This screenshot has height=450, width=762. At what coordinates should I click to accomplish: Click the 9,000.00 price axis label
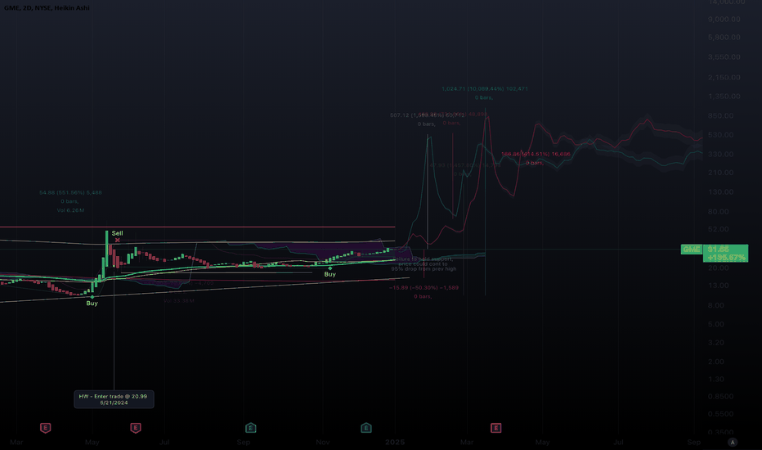click(x=724, y=20)
